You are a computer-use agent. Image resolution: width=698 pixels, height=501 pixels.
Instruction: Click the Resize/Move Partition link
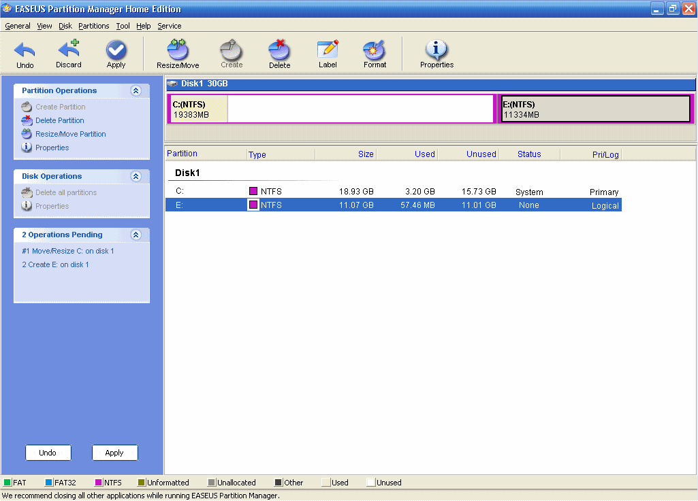click(71, 134)
